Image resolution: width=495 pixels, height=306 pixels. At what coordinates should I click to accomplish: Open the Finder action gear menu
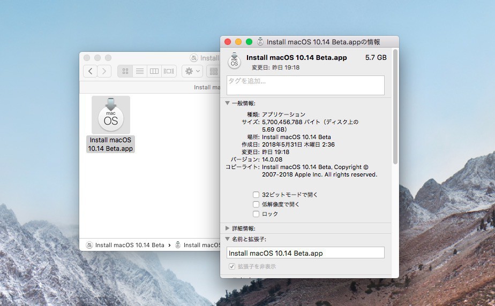click(192, 71)
